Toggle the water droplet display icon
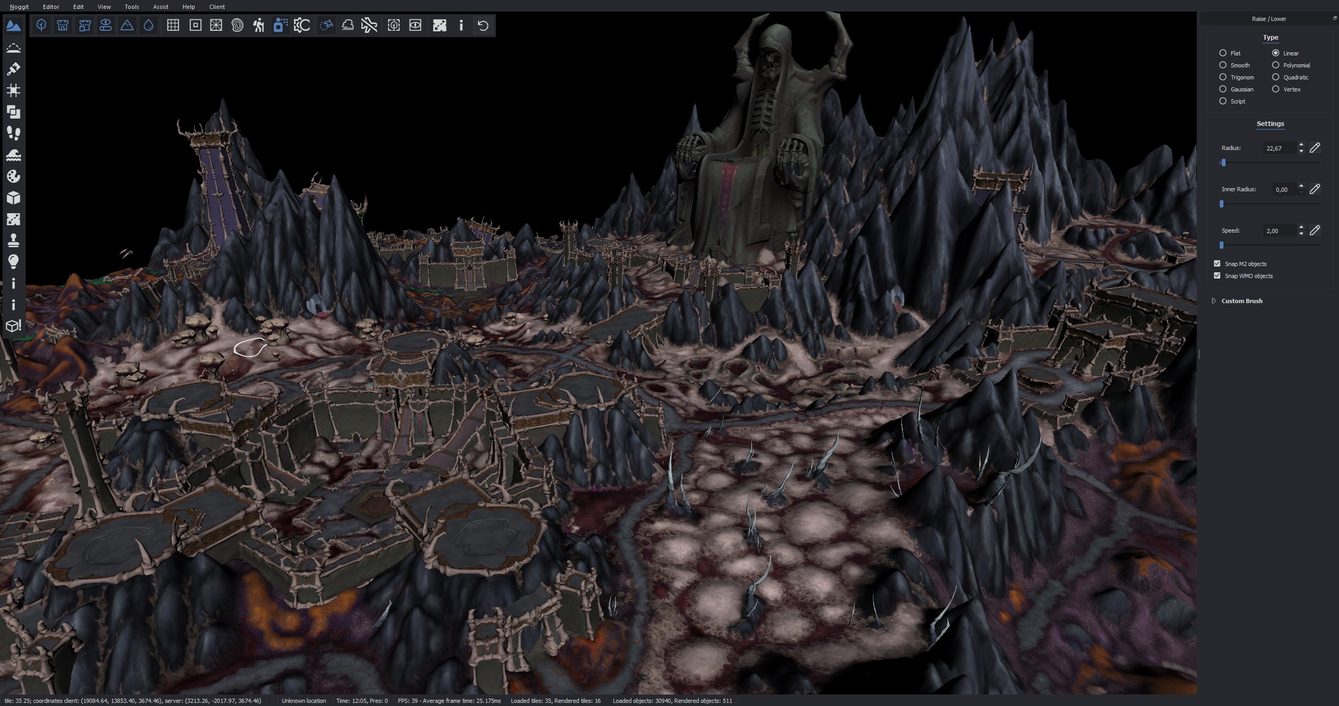Screen dimensions: 1339x706 (149, 25)
